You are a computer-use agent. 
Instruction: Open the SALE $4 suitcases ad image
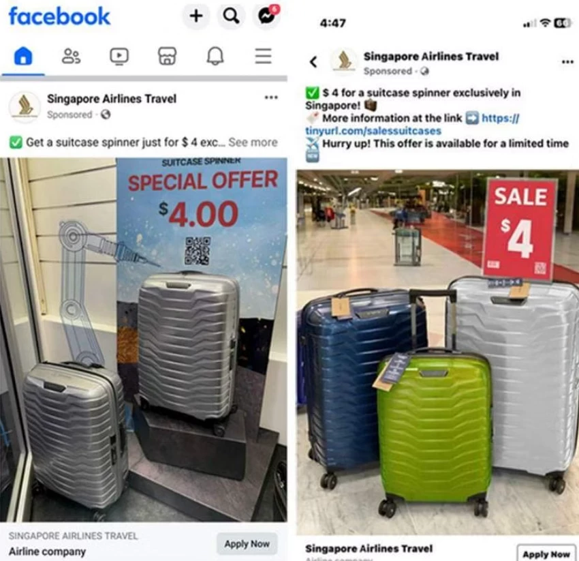tap(437, 352)
